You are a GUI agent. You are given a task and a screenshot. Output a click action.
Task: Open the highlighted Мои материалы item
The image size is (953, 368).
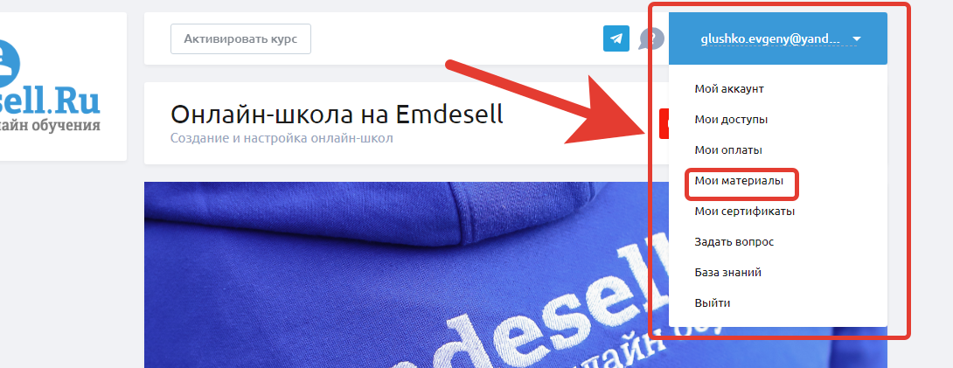739,181
